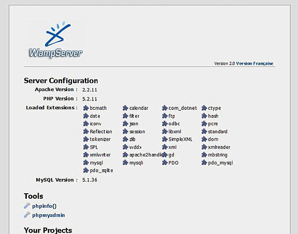Click the puzzle icon next to tokenizer
Screen dimensions: 298x234
(x=86, y=139)
